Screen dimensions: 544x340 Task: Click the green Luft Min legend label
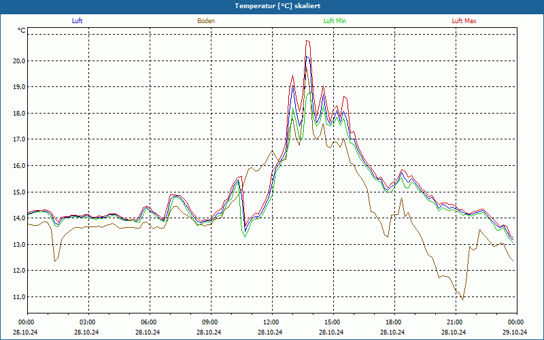pos(335,21)
